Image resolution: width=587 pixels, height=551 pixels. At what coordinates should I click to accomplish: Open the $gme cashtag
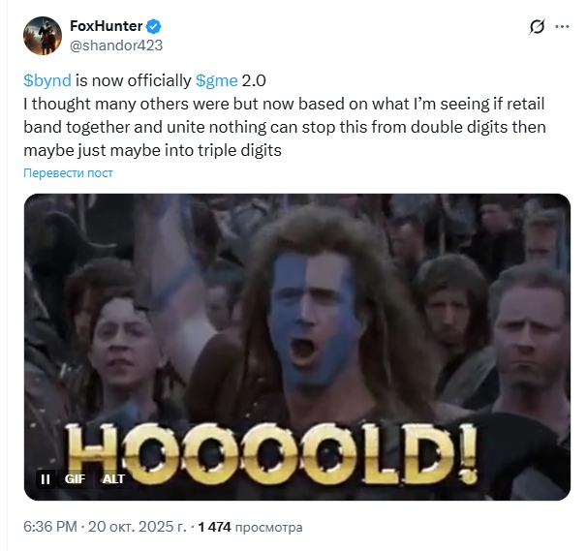[x=216, y=80]
